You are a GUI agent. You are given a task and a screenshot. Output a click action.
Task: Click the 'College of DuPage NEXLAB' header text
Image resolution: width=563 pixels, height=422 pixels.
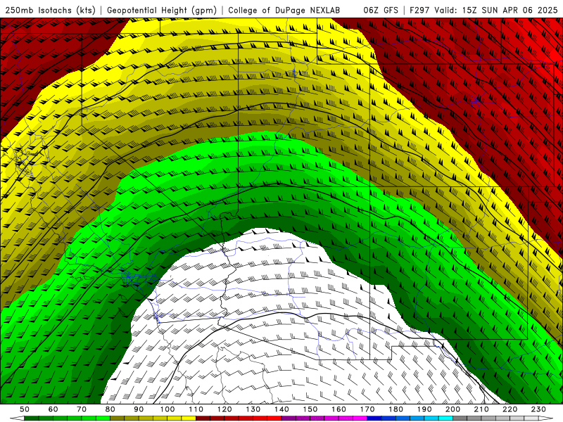click(x=284, y=10)
